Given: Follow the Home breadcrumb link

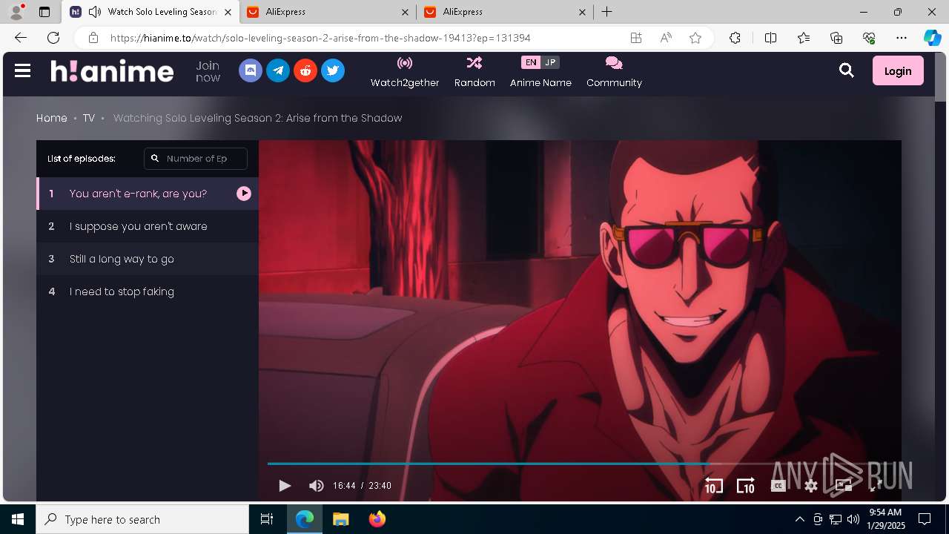Looking at the screenshot, I should point(52,118).
